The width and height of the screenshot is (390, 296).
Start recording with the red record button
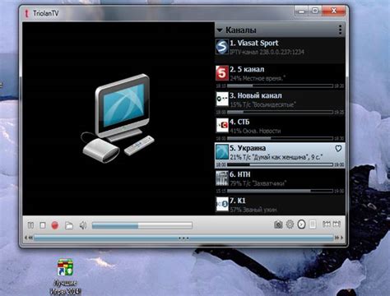click(x=55, y=225)
